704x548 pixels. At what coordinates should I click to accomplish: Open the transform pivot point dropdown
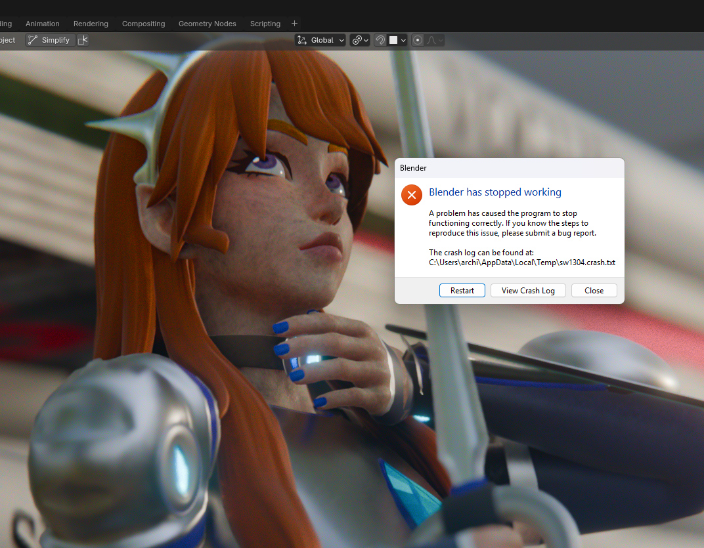pyautogui.click(x=360, y=40)
